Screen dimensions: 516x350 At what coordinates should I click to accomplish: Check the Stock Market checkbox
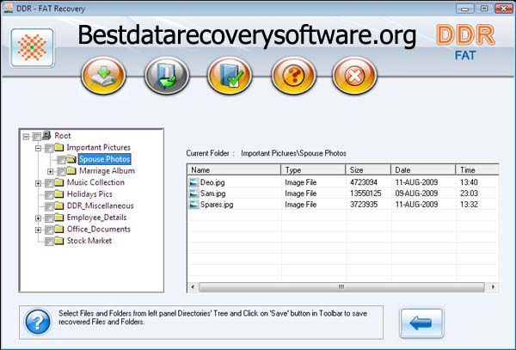point(49,242)
